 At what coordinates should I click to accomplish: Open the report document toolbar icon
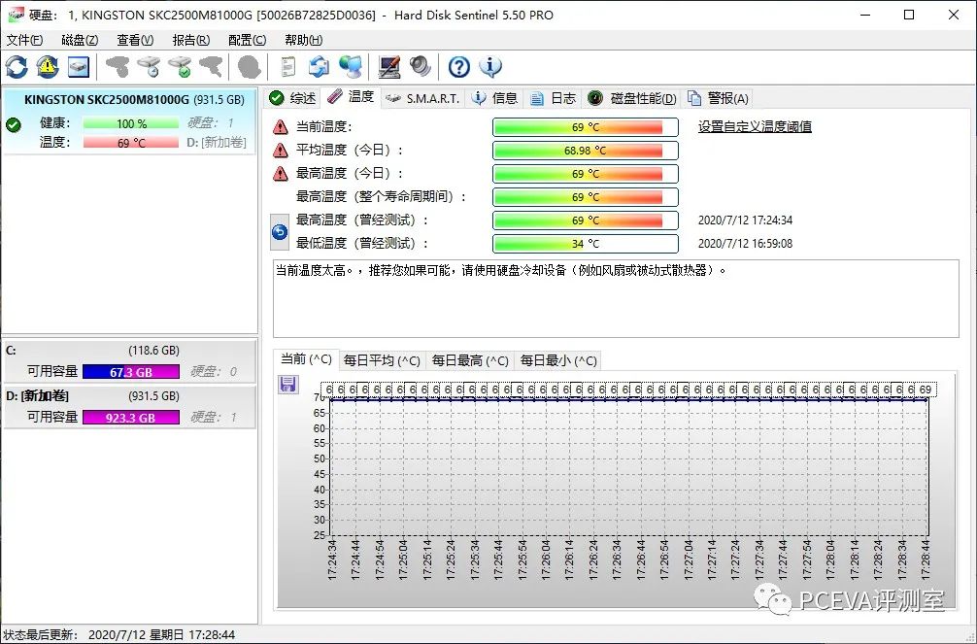(x=287, y=67)
